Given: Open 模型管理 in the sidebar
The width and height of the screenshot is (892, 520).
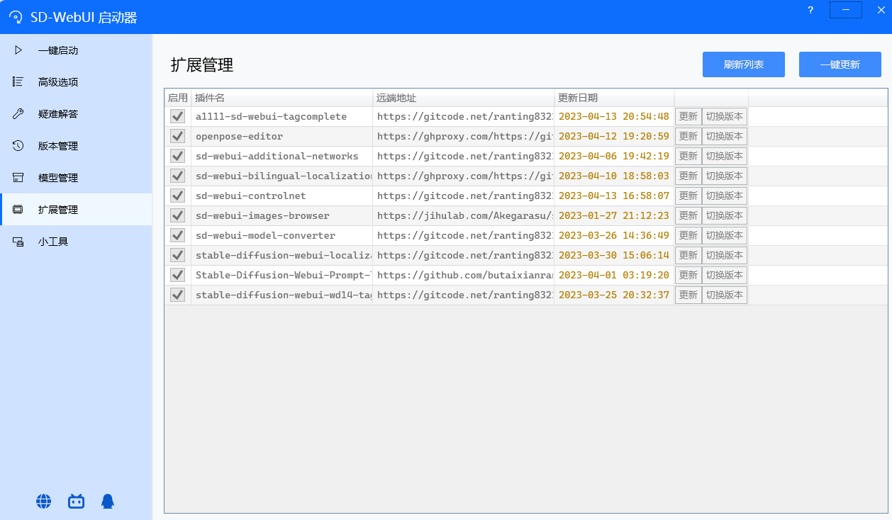Looking at the screenshot, I should point(76,178).
